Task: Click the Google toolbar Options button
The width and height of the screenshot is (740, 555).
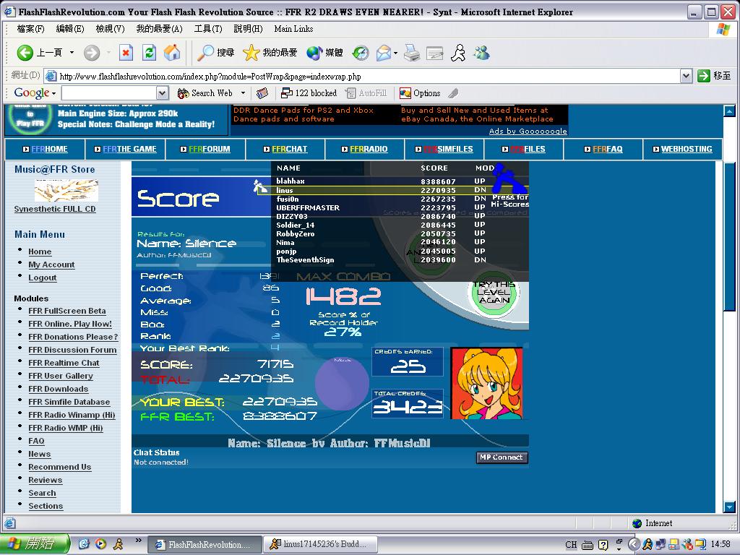Action: click(x=420, y=93)
